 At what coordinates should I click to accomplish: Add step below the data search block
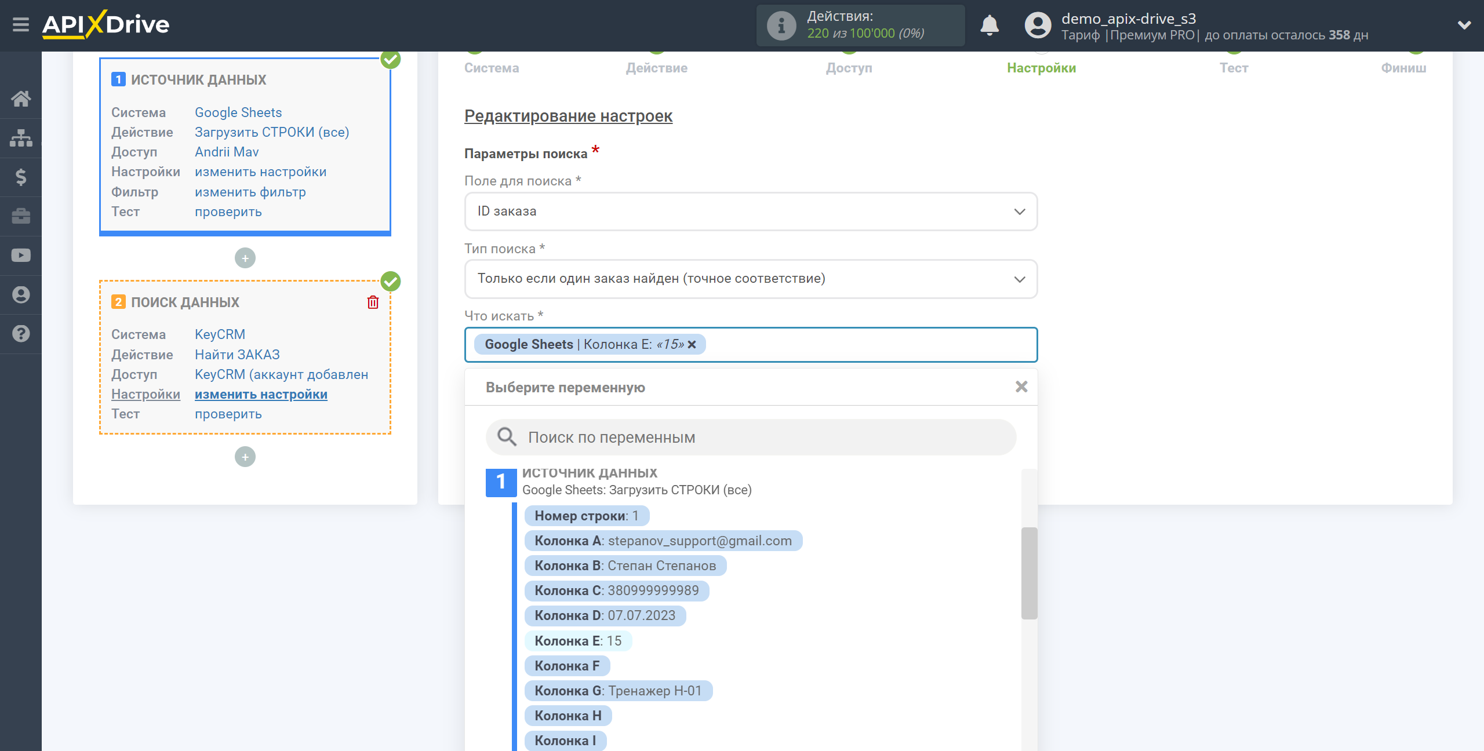click(x=245, y=457)
